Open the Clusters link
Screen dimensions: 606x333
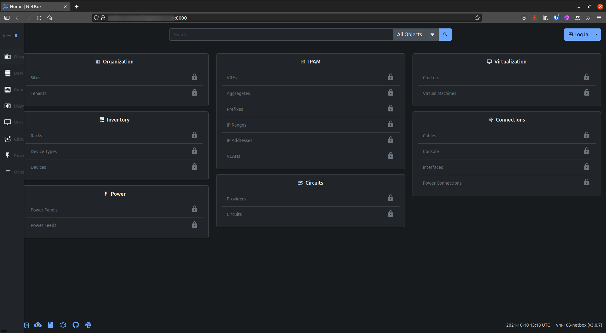431,78
